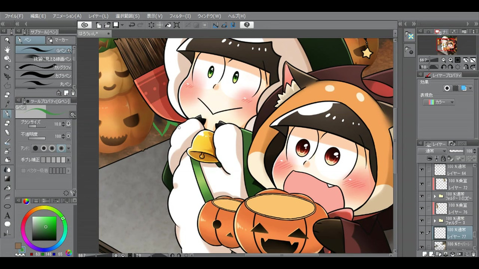Select the 丸ペン pen
This screenshot has width=479, height=269.
tap(43, 83)
